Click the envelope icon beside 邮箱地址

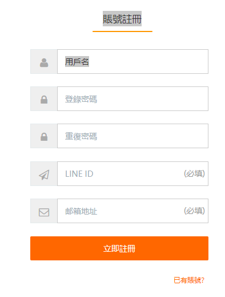coord(44,212)
